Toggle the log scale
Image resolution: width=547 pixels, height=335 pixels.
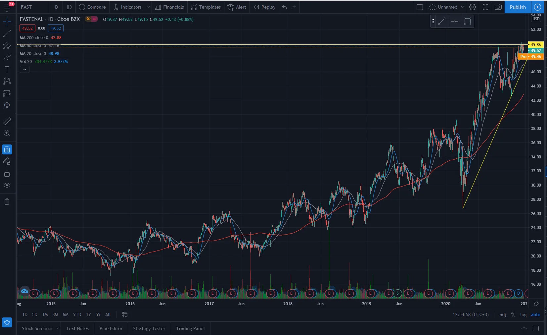coord(523,314)
